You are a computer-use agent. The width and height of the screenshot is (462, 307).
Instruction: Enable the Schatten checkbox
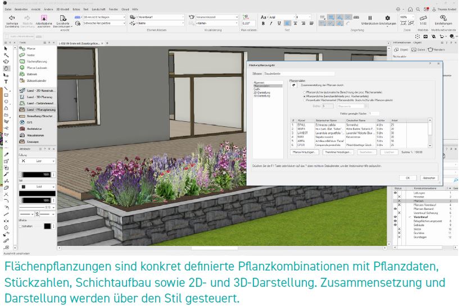(21, 226)
